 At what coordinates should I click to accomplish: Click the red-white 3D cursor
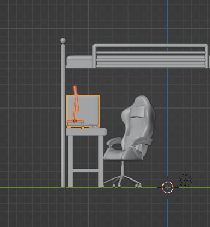pos(167,187)
